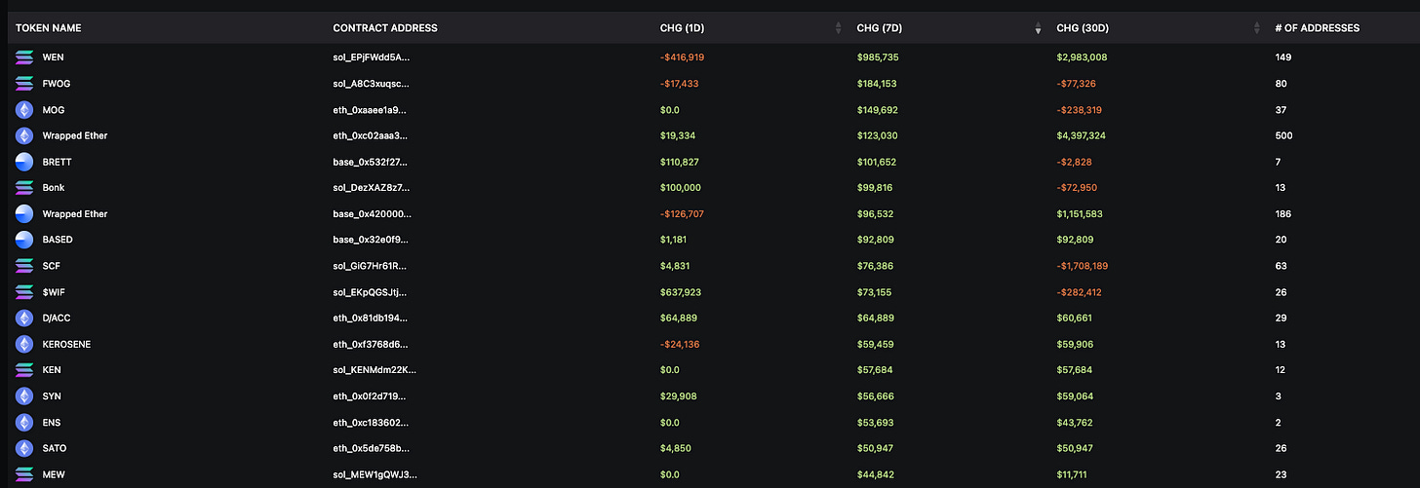Click the Base chain icon beside BASED
Viewport: 1420px width, 488px height.
[24, 240]
